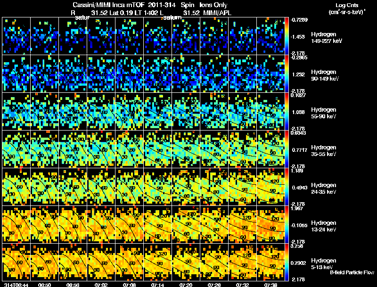This screenshot has height=287, width=377.
Task: Select the 149-227 keV panel at 06:44
Action: point(16,36)
